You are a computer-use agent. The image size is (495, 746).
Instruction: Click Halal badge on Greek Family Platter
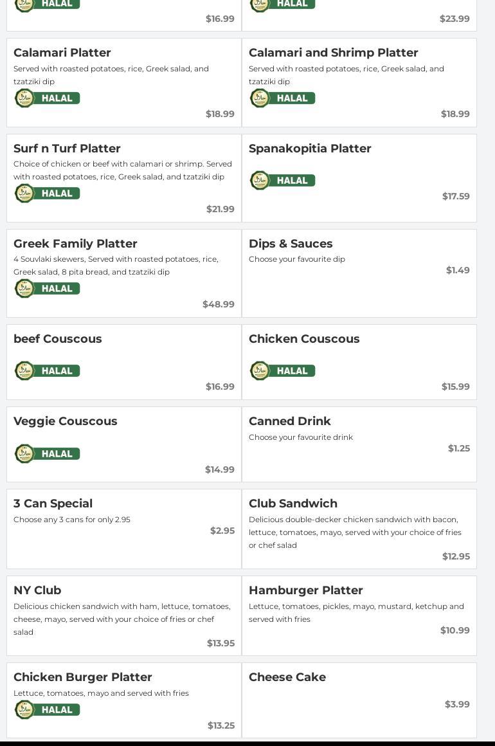coord(48,289)
